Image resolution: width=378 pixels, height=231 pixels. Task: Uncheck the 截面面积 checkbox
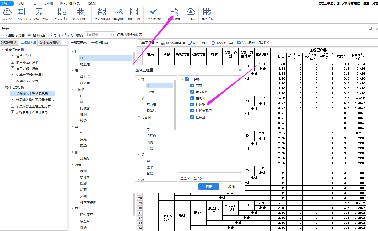pyautogui.click(x=192, y=92)
